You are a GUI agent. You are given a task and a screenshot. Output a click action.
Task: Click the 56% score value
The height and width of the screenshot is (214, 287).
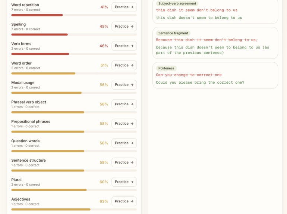click(104, 85)
